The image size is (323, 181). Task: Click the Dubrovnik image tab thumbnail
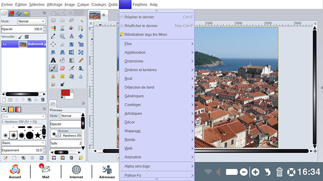tap(95, 15)
